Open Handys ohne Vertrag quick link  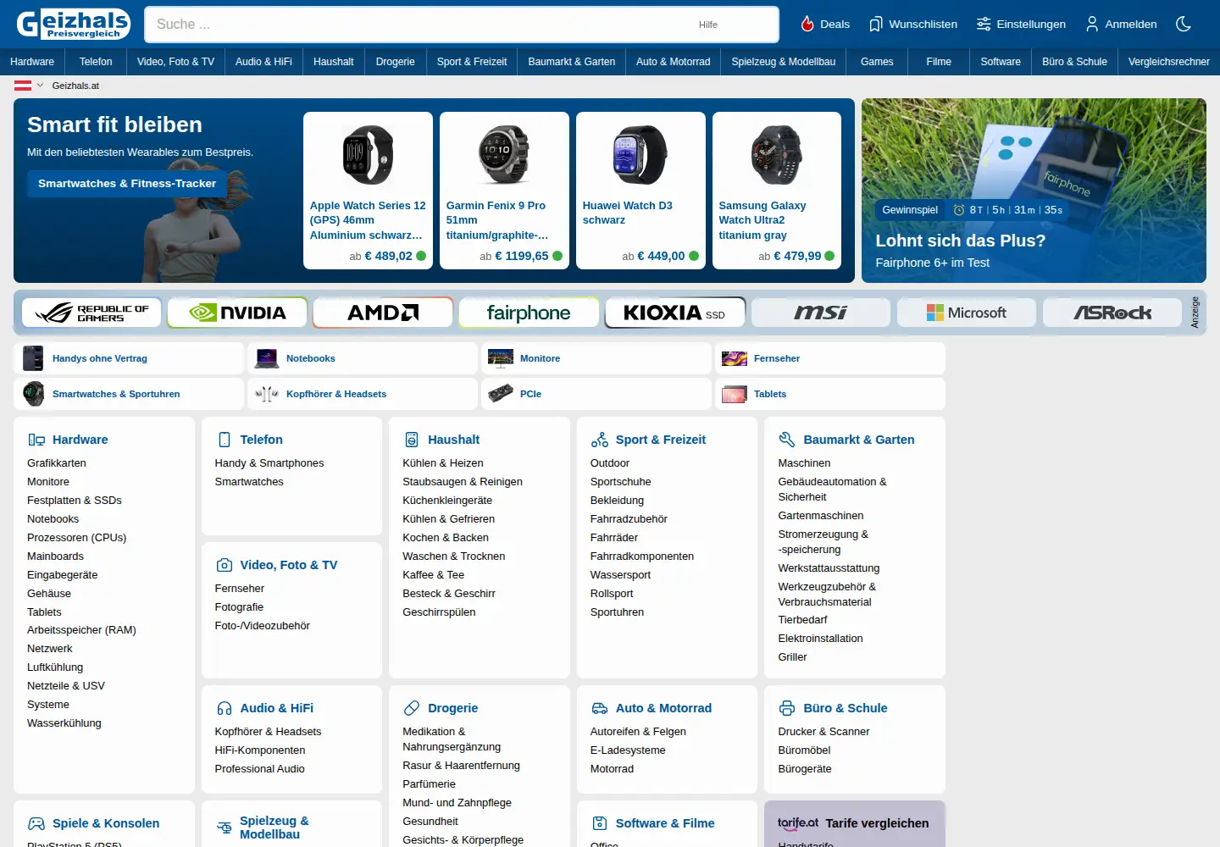coord(129,358)
